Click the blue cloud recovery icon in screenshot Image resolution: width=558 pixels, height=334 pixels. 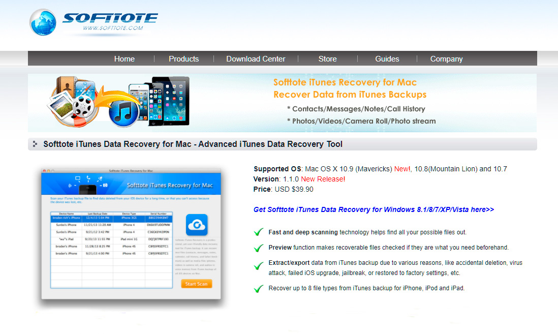tap(197, 224)
